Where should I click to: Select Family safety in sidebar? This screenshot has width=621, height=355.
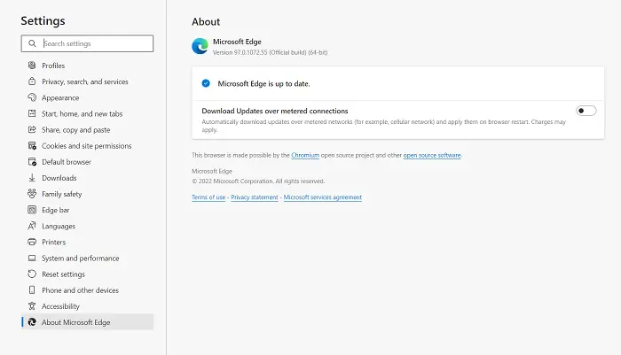tap(87, 194)
